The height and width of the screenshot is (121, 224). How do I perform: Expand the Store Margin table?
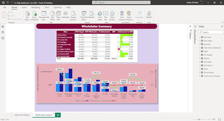tap(200, 72)
